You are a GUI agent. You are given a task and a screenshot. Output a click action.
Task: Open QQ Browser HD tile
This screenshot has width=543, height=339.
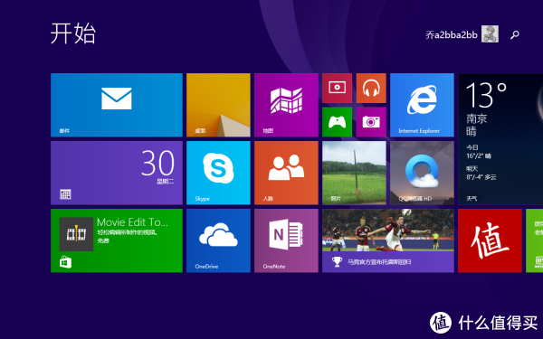(x=422, y=173)
